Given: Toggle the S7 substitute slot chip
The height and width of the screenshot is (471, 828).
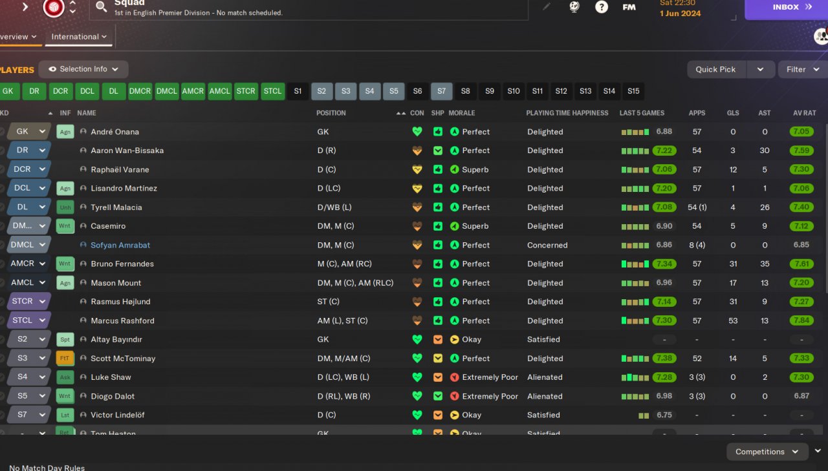Looking at the screenshot, I should tap(441, 91).
